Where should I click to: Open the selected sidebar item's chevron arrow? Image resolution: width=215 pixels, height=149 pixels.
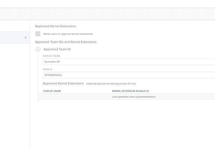click(25, 38)
